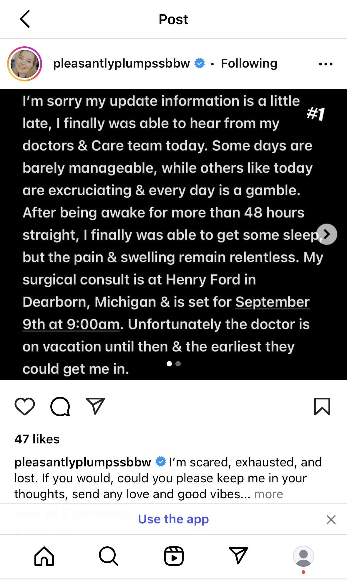Expand caption by tapping more

268,494
